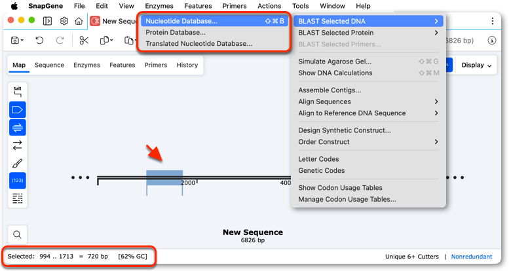Open the save icon dropdown arrow
Image resolution: width=511 pixels, height=271 pixels.
(x=22, y=41)
